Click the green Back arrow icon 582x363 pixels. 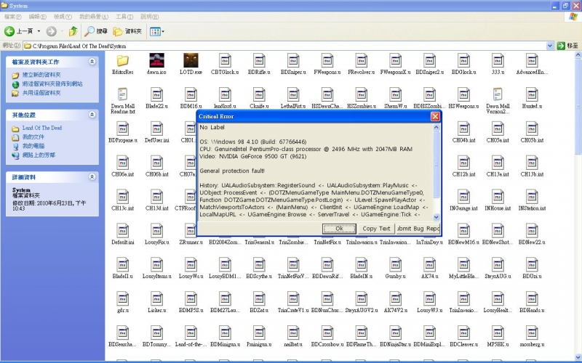10,31
